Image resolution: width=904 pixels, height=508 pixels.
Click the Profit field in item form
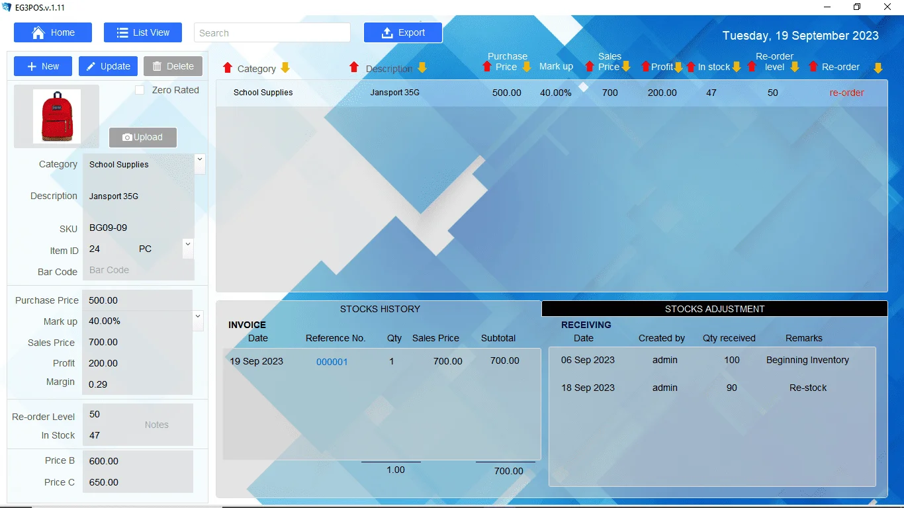click(x=138, y=363)
